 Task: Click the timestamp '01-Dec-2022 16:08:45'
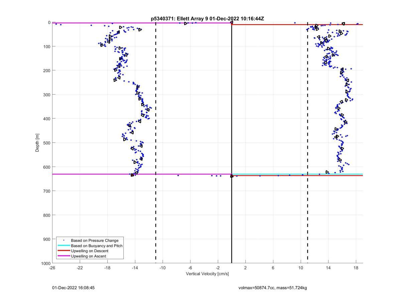coord(73,288)
